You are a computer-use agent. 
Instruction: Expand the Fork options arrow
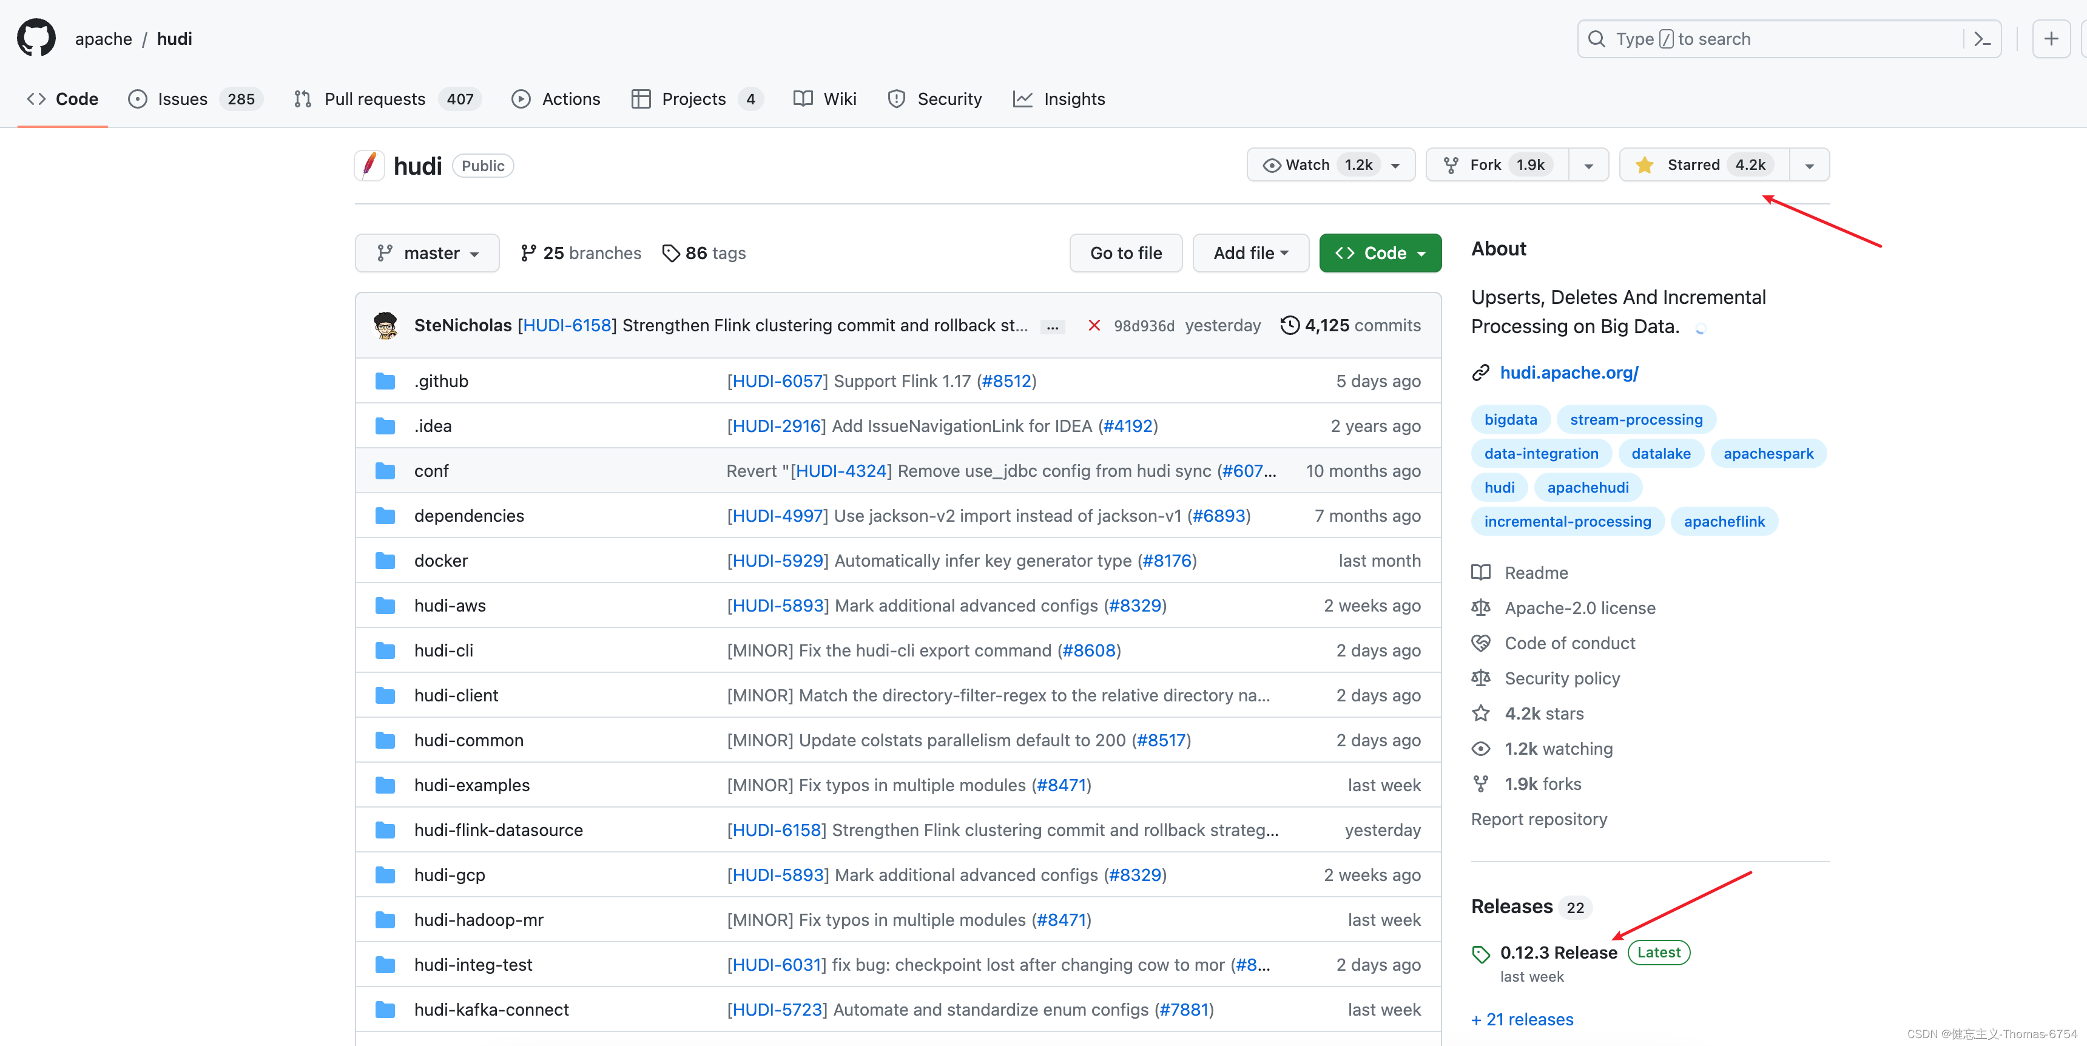point(1588,164)
